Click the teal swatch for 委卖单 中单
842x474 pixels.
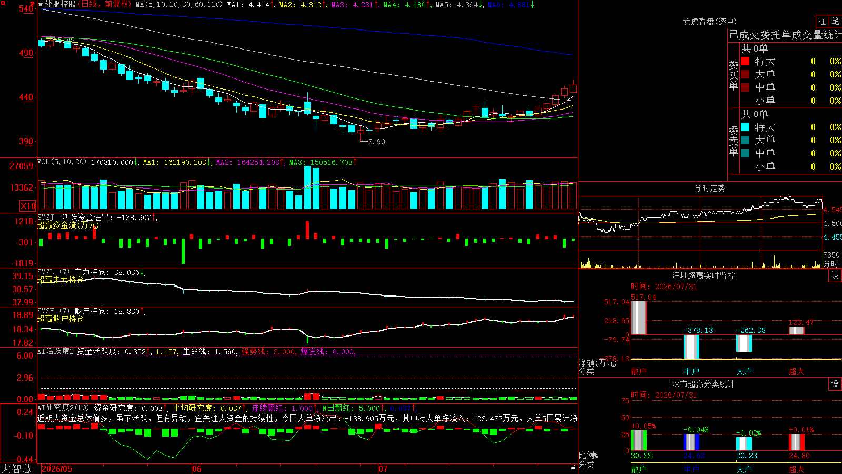click(x=745, y=153)
